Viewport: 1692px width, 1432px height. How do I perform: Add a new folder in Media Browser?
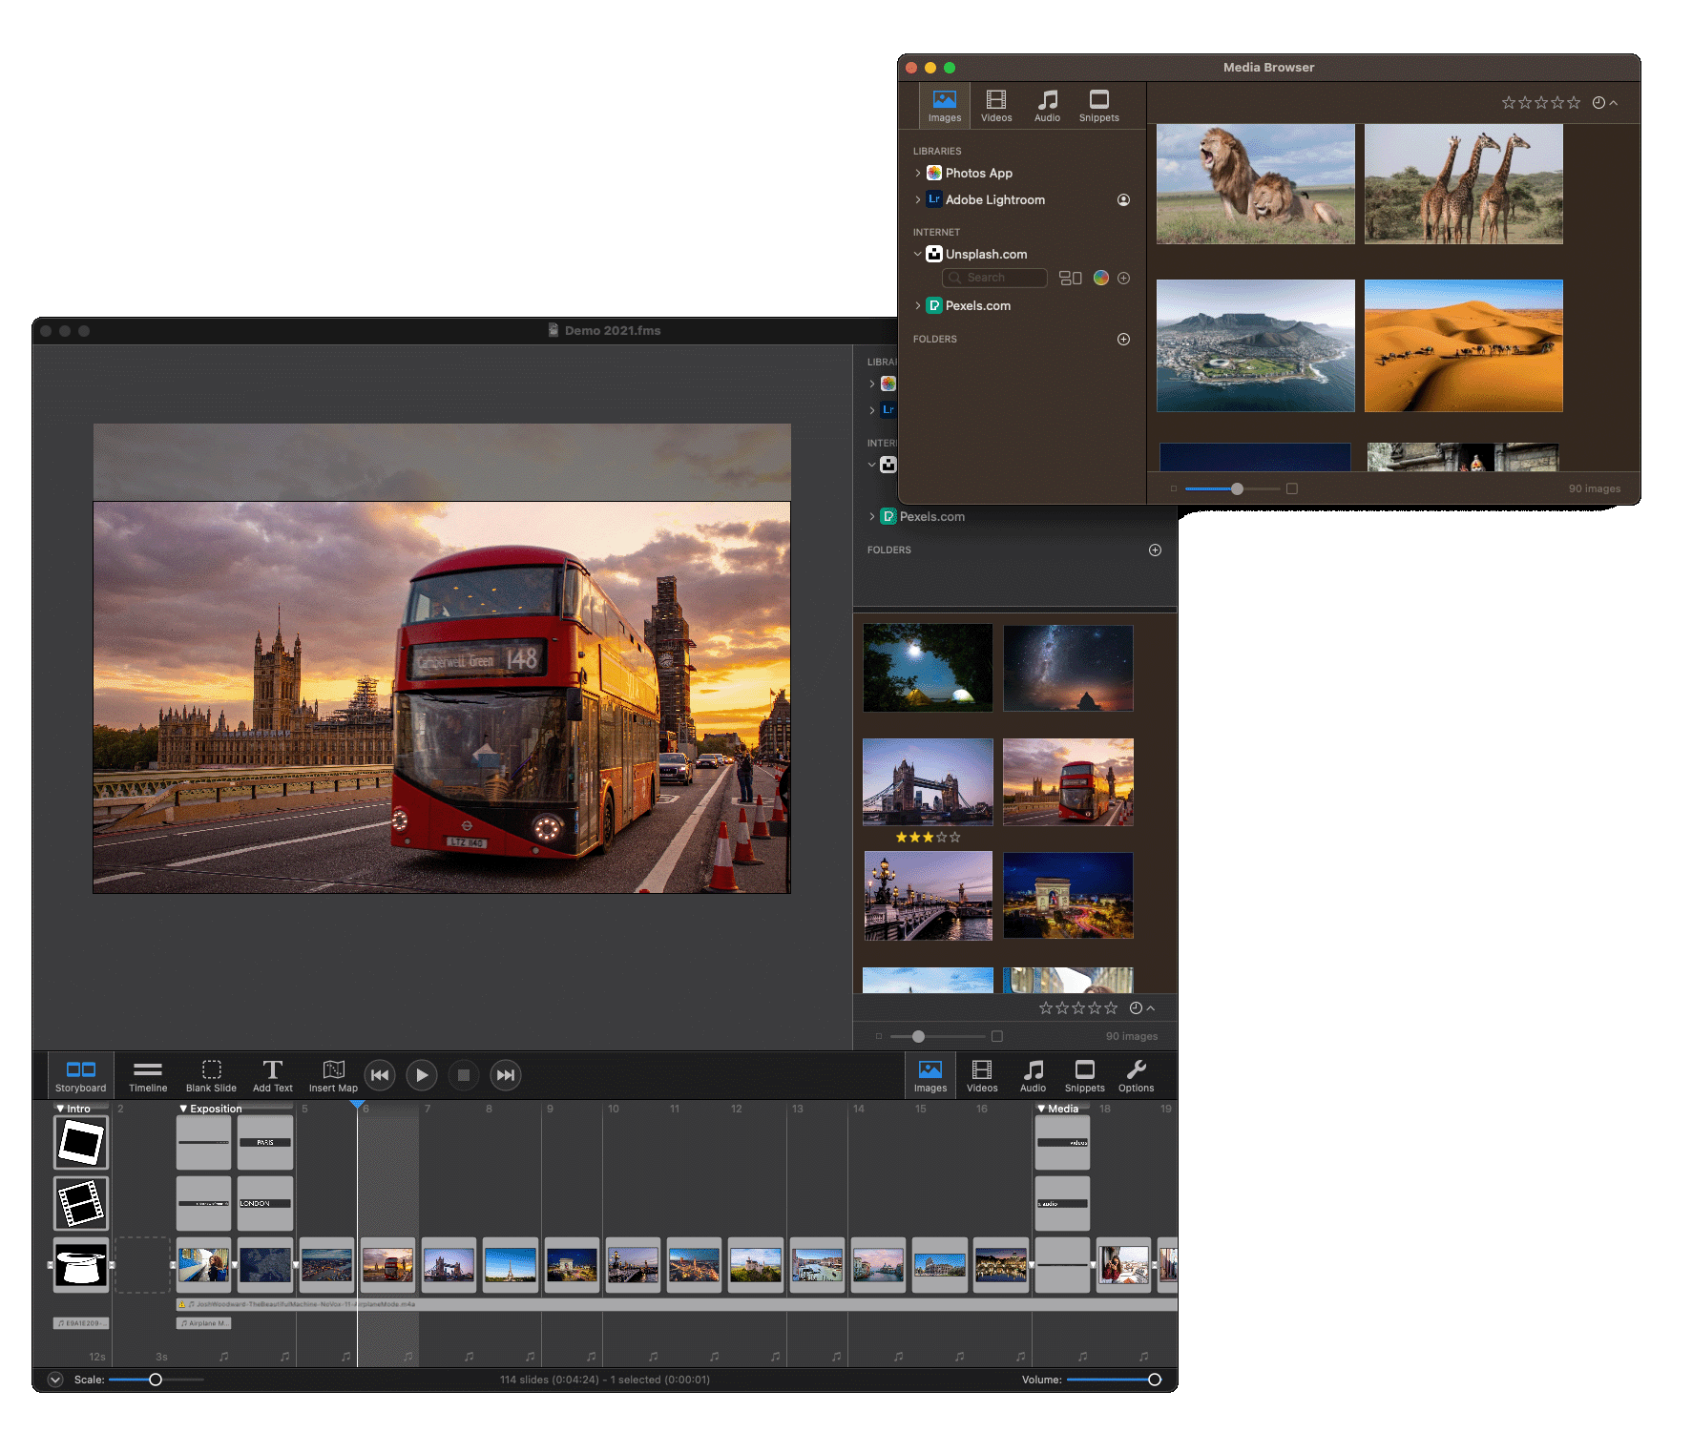tap(1123, 340)
